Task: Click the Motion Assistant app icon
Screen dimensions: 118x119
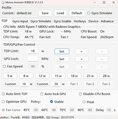Action: 3,2
